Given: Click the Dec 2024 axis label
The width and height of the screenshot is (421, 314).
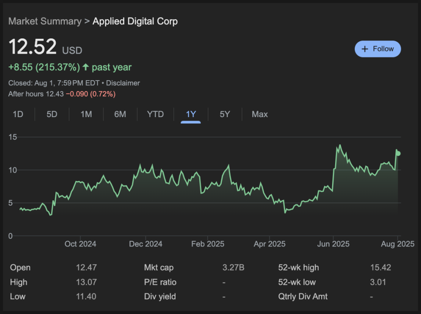Looking at the screenshot, I should point(146,244).
